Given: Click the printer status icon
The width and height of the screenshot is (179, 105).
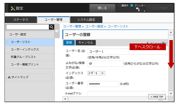Looking at the screenshot, I should point(138,9).
